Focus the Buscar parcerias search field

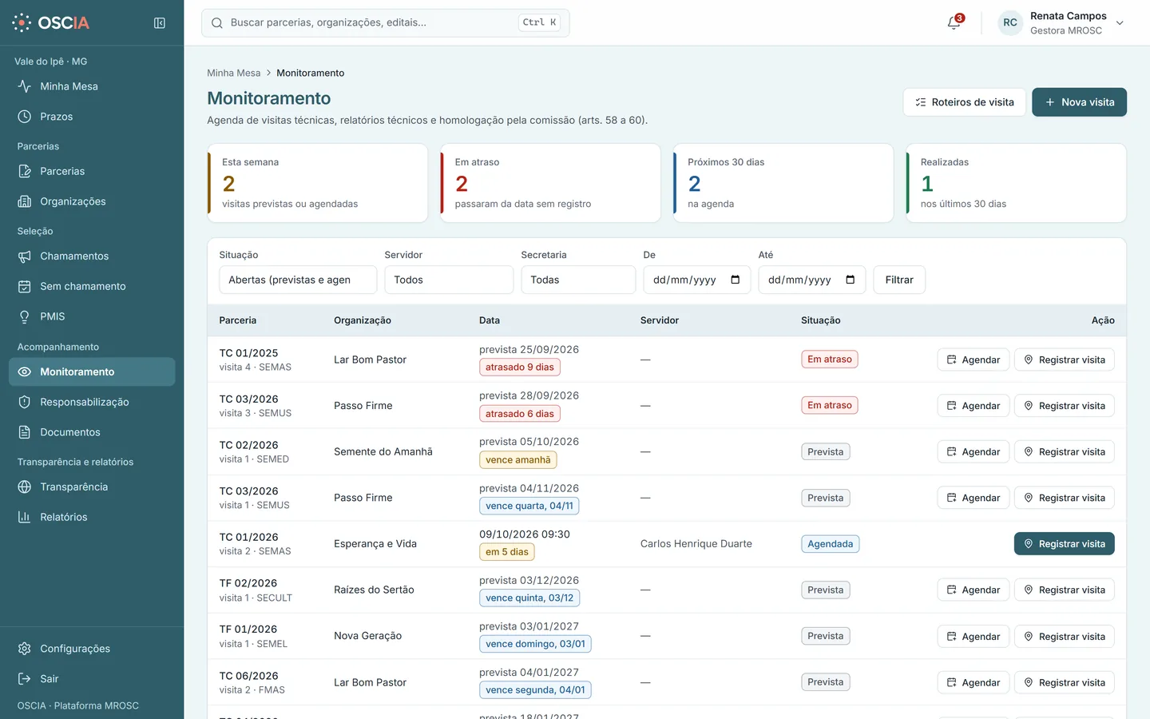point(385,23)
